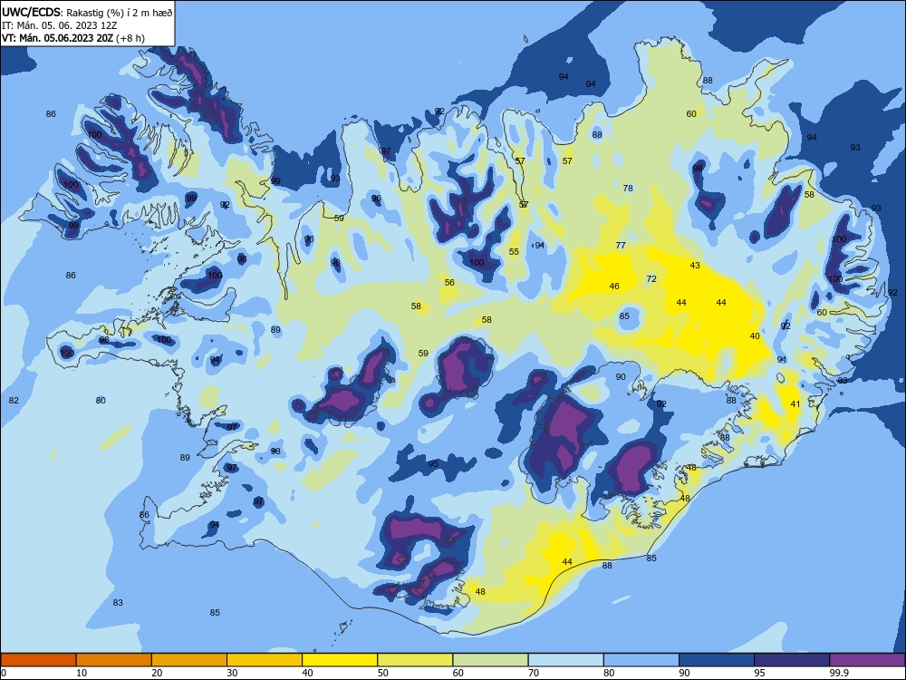Viewport: 906px width, 680px height.
Task: Select the legend tick label '70'
Action: coord(534,673)
